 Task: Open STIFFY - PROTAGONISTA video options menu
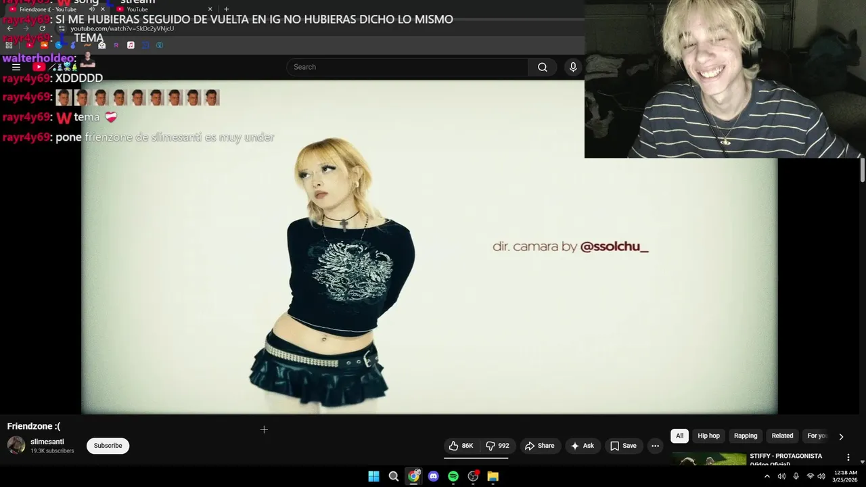[848, 457]
